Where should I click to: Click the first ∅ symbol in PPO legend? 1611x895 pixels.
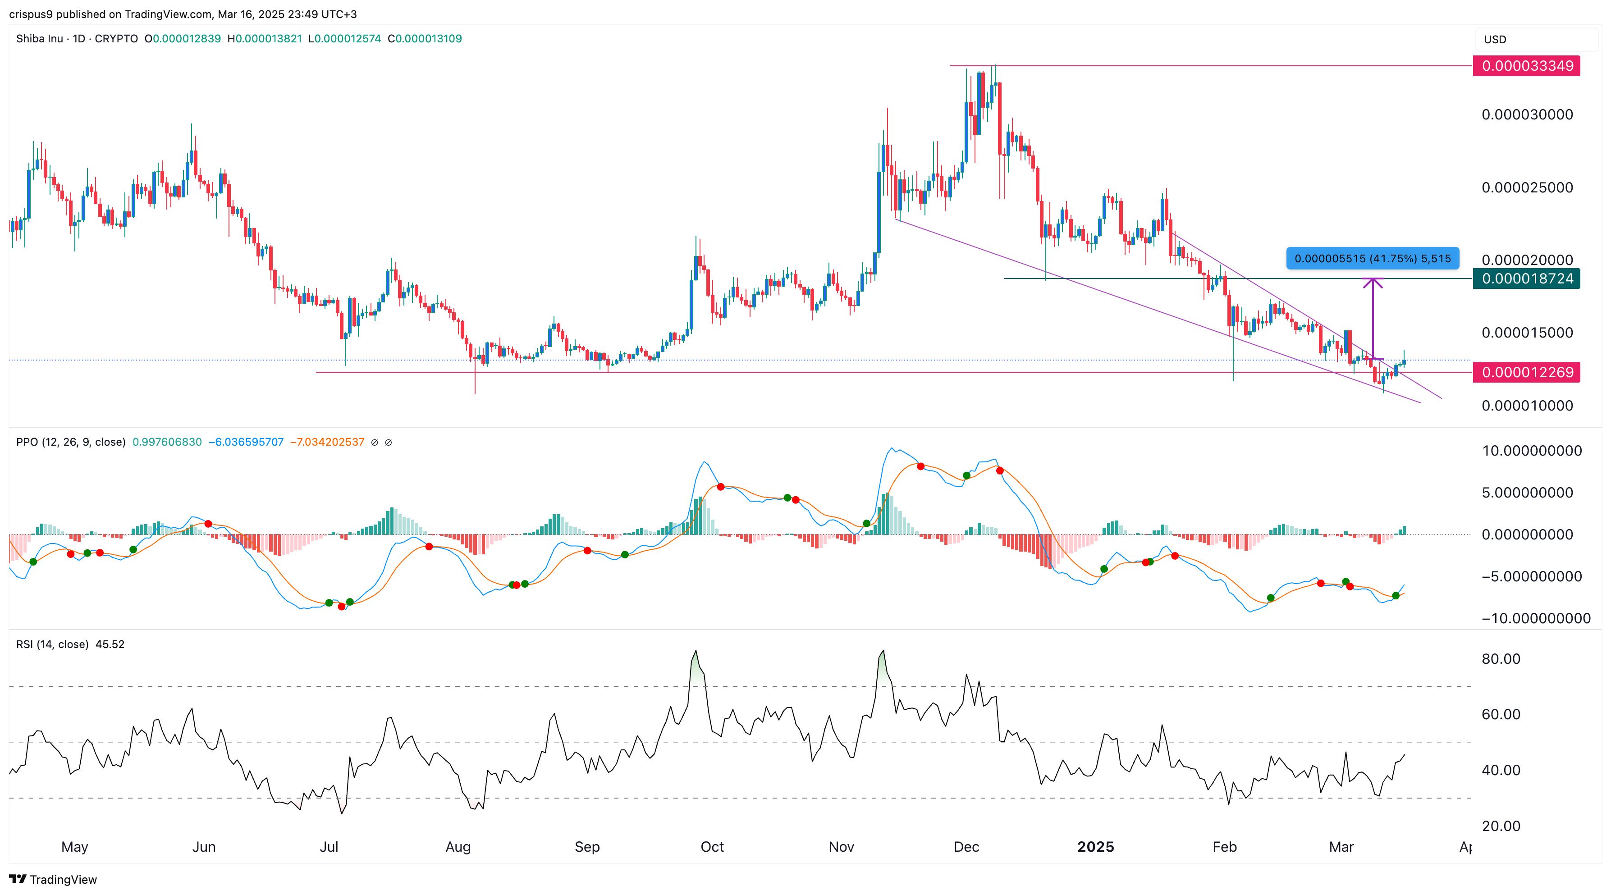coord(374,442)
